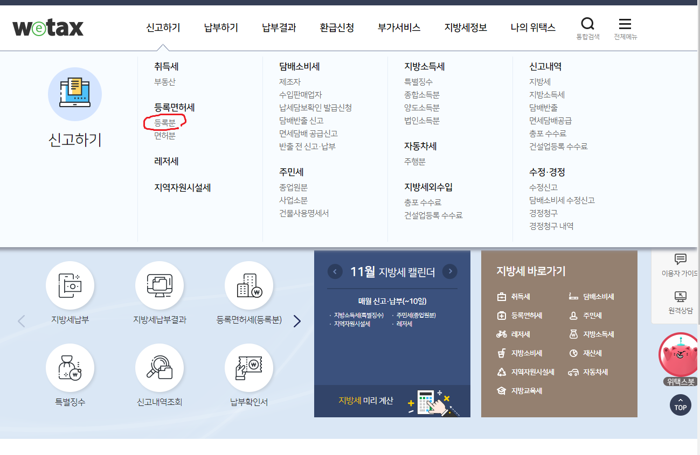
Task: Open the 지역자원시설세 heading in the dropdown
Action: coord(183,187)
